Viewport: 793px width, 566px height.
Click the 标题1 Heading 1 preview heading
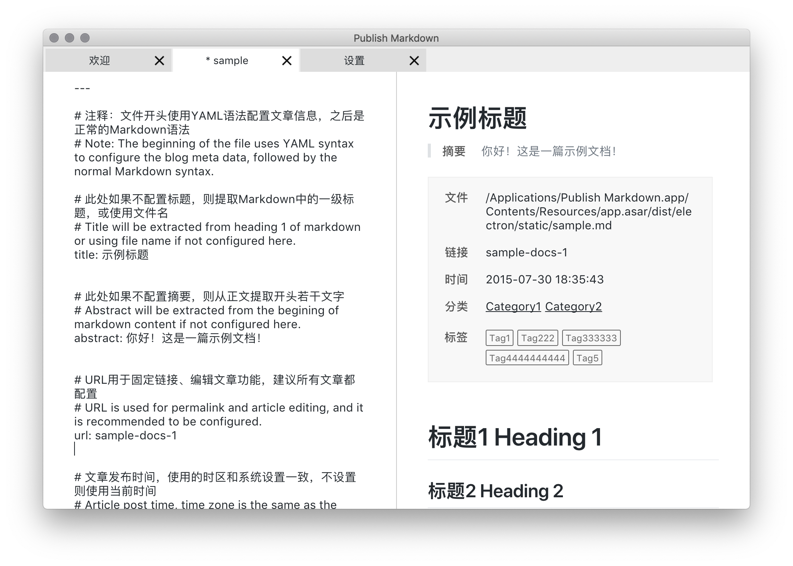pyautogui.click(x=515, y=437)
